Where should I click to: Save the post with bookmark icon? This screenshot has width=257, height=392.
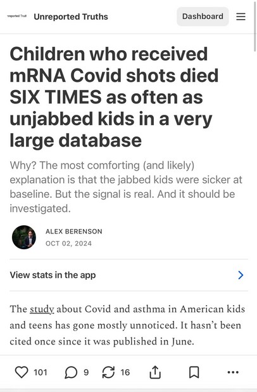coord(194,372)
